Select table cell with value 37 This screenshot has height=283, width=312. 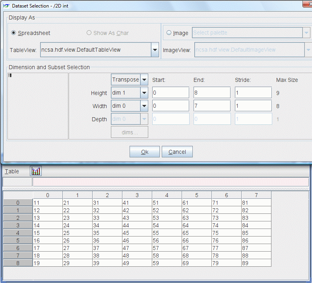[x=107, y=248]
